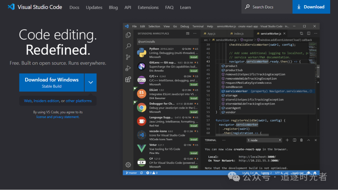Install the Python extension
The image size is (338, 190).
click(x=194, y=57)
